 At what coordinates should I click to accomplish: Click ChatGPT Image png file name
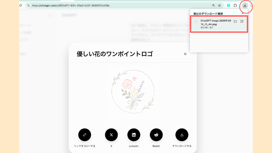(216, 22)
